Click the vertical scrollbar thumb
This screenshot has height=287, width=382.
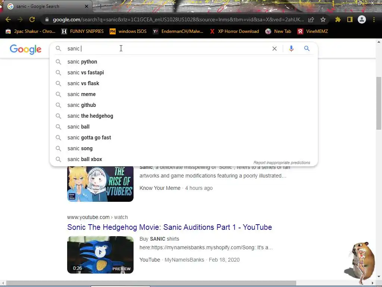click(x=379, y=103)
